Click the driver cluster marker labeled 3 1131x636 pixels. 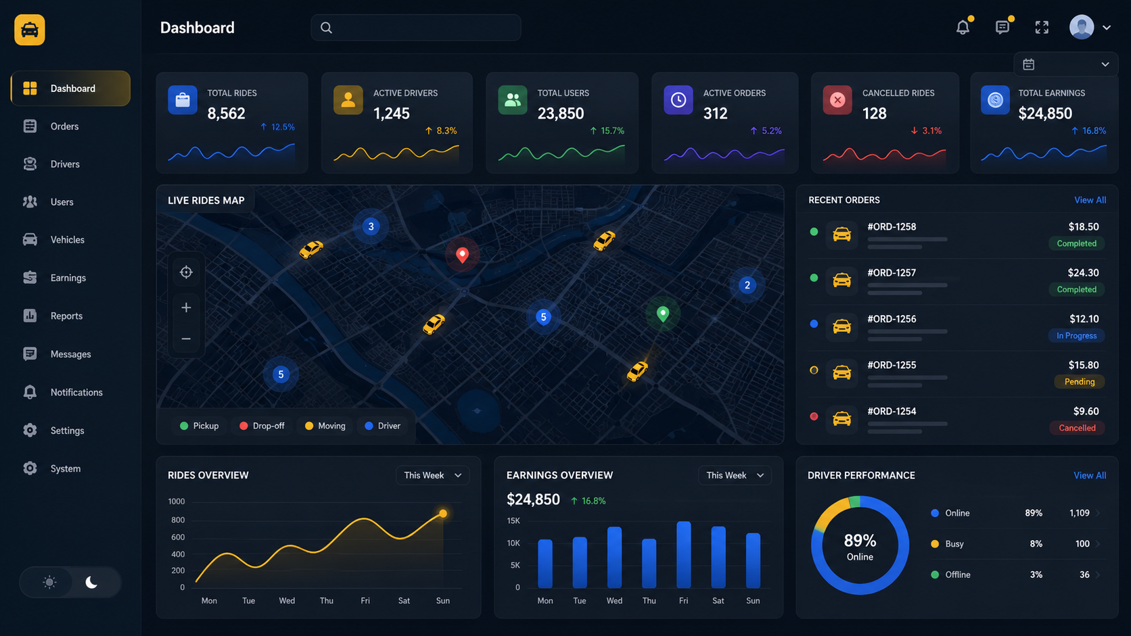click(371, 226)
